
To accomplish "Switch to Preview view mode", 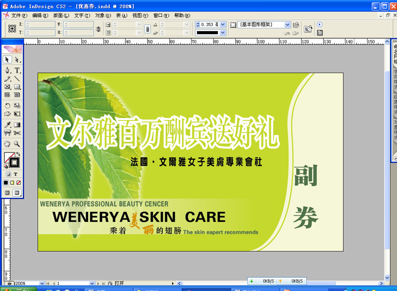I will pos(17,193).
